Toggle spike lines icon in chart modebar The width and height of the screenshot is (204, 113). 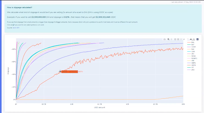pyautogui.click(x=188, y=39)
